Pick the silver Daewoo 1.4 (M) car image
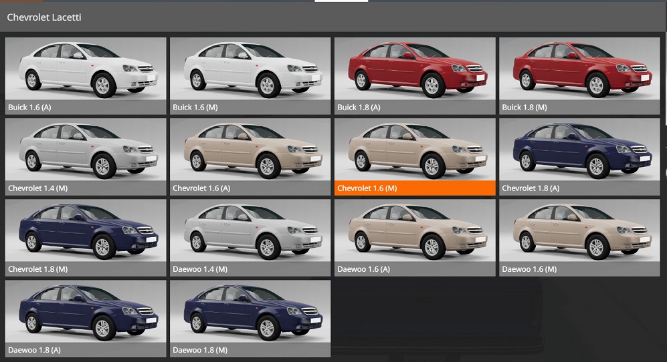The width and height of the screenshot is (667, 362). (x=250, y=230)
